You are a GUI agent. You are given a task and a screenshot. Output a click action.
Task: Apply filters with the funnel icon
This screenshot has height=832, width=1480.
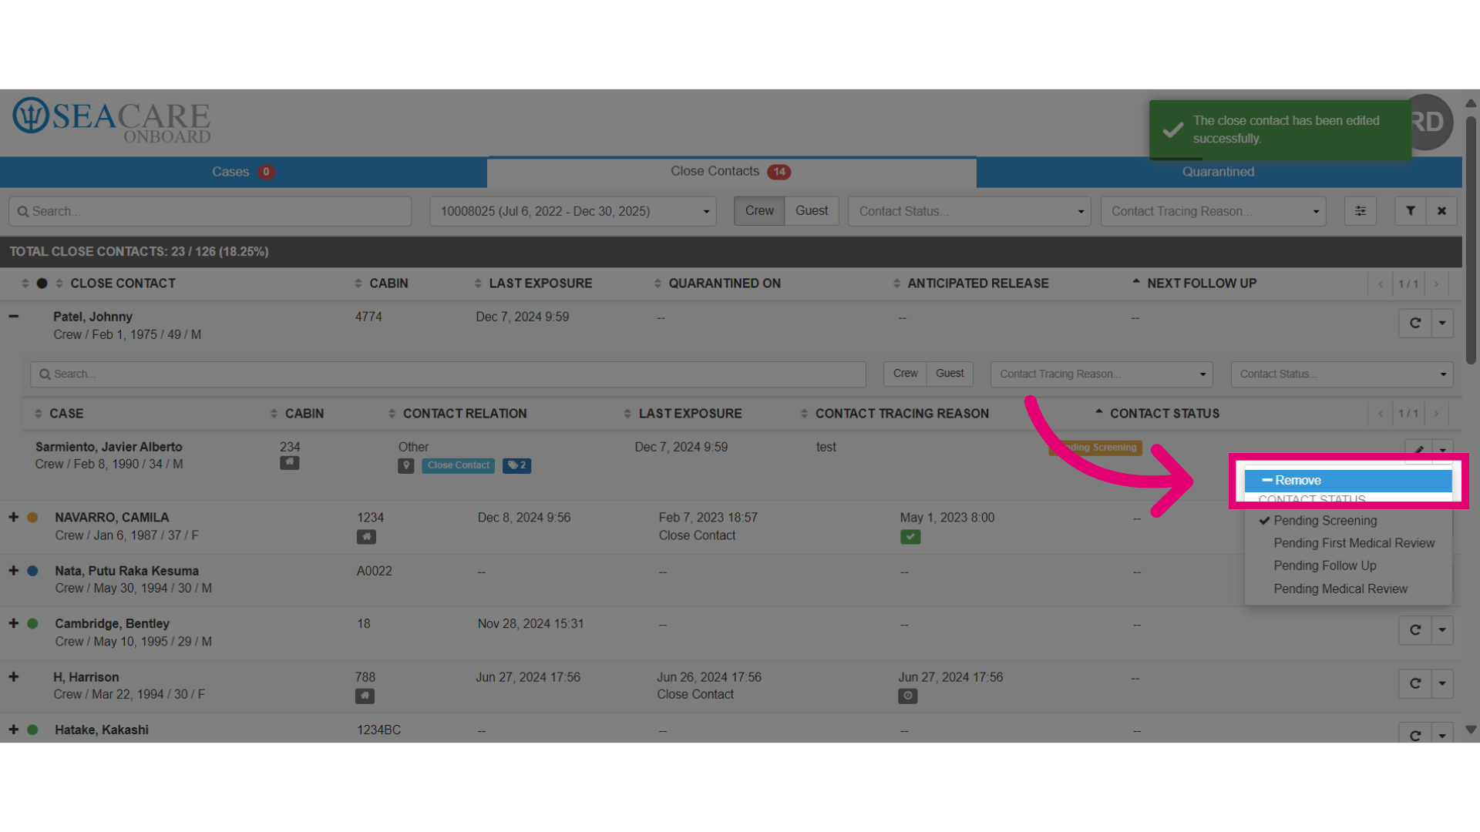1410,211
